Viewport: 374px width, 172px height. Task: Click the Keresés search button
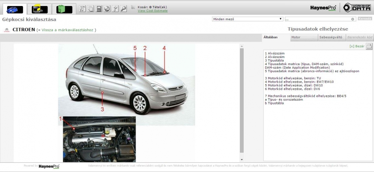365,19
